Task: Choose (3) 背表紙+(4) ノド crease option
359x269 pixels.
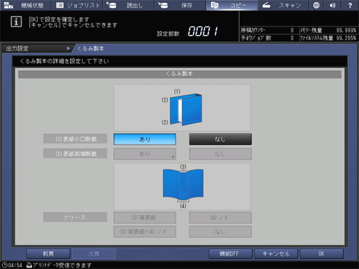Action: coord(144,232)
